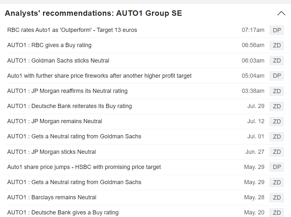Open Goldman Sachs sticks Neutral headline
The image size is (291, 217).
click(58, 61)
